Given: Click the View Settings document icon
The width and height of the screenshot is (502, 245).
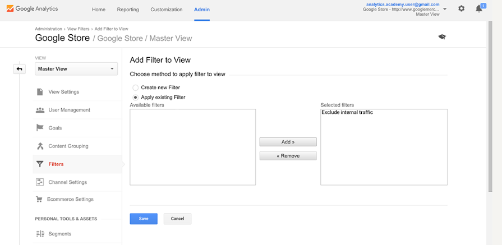Looking at the screenshot, I should tap(40, 92).
